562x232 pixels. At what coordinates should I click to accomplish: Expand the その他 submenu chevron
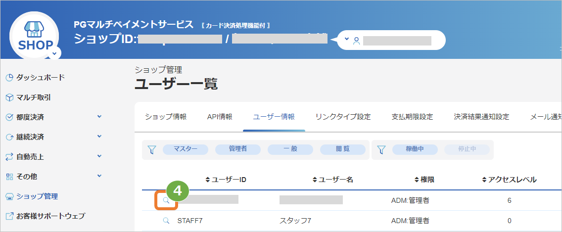[99, 176]
